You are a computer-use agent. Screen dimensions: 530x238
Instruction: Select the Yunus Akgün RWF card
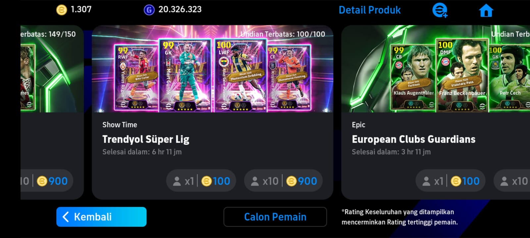[x=136, y=77]
